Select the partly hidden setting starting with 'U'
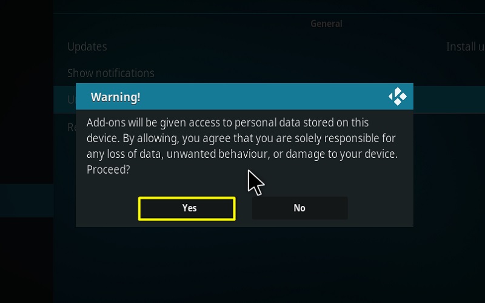Screen dimensions: 485x303 (x=71, y=100)
